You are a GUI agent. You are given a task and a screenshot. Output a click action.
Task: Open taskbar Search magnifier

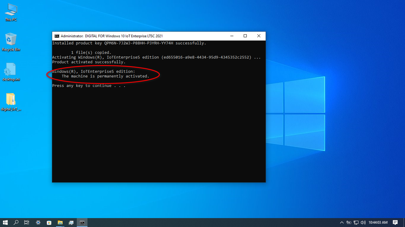tap(16, 223)
